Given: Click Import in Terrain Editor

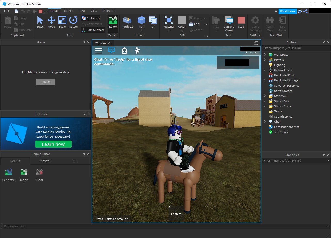Looking at the screenshot, I should click(24, 175).
